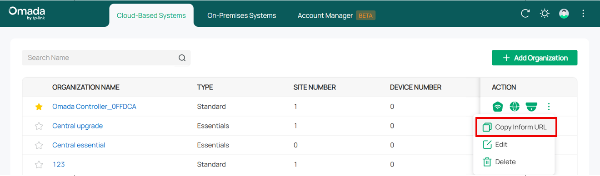Click the Essentials type cell for Central essential
Screen dimensions: 600x176
tap(213, 145)
